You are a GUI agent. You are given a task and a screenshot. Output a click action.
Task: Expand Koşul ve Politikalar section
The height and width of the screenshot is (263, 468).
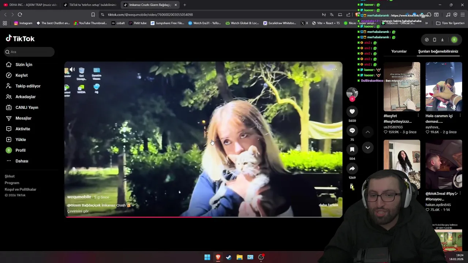pyautogui.click(x=20, y=190)
